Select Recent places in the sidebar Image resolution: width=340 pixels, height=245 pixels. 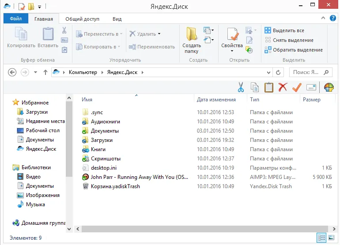(41, 121)
